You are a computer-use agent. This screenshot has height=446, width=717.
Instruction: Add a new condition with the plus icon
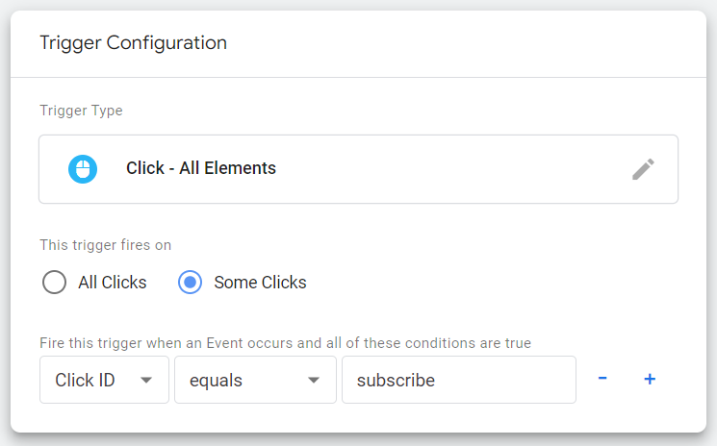coord(650,379)
